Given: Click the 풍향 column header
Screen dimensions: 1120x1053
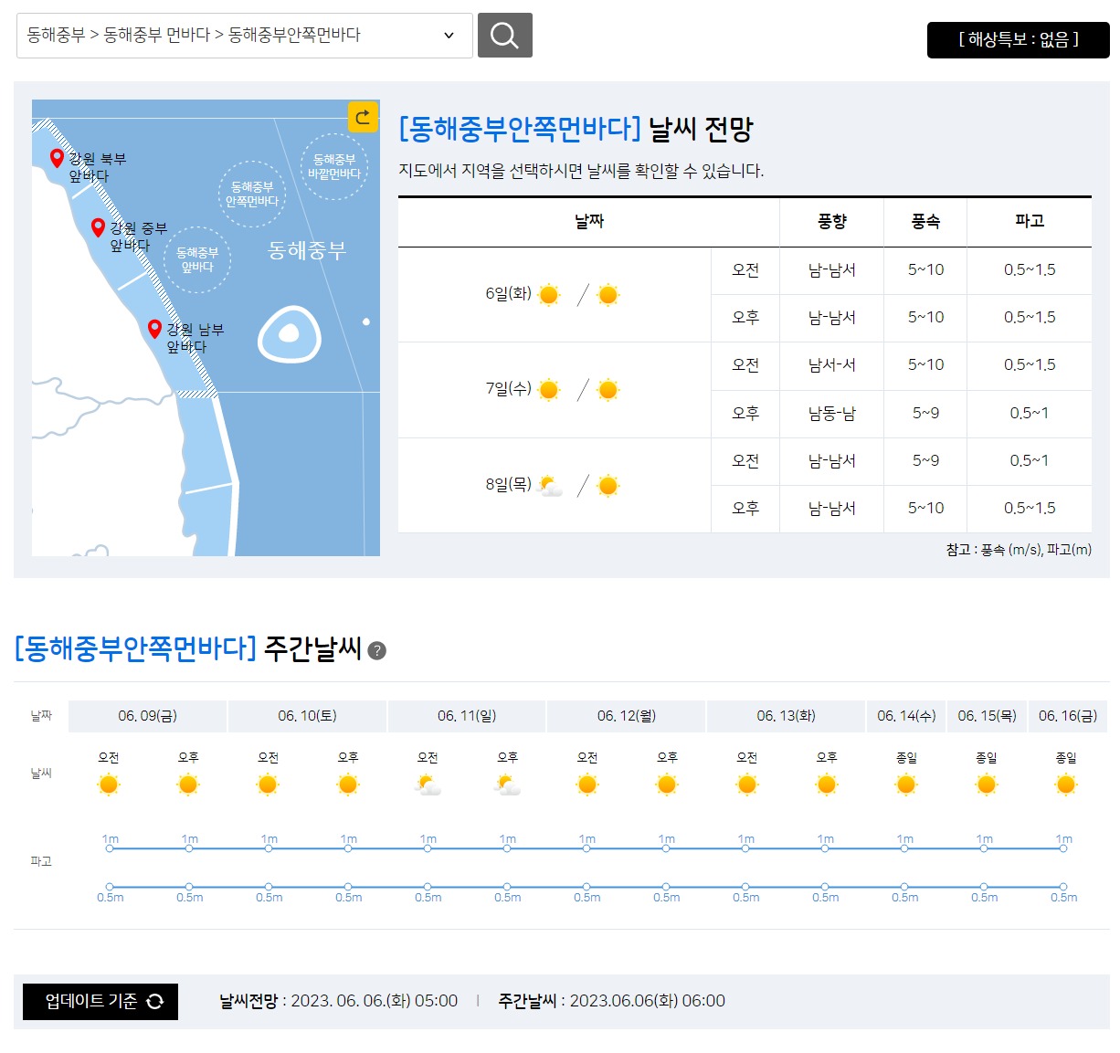Looking at the screenshot, I should (832, 221).
